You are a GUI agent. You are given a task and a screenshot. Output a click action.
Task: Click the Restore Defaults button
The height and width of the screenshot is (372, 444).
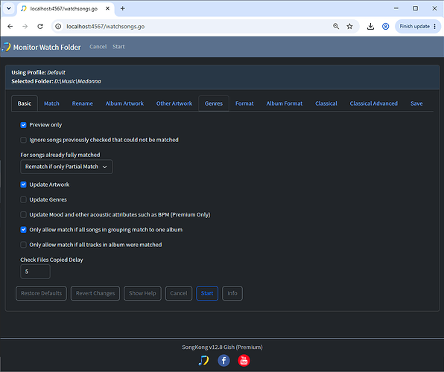click(41, 293)
